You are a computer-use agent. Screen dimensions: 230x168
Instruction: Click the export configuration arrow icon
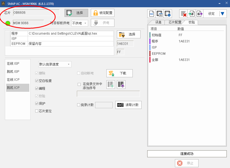click(x=199, y=14)
